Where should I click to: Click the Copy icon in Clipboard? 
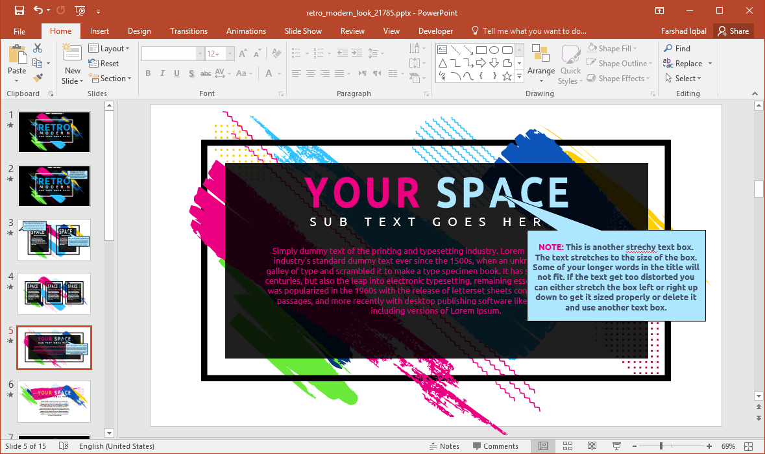(x=37, y=63)
